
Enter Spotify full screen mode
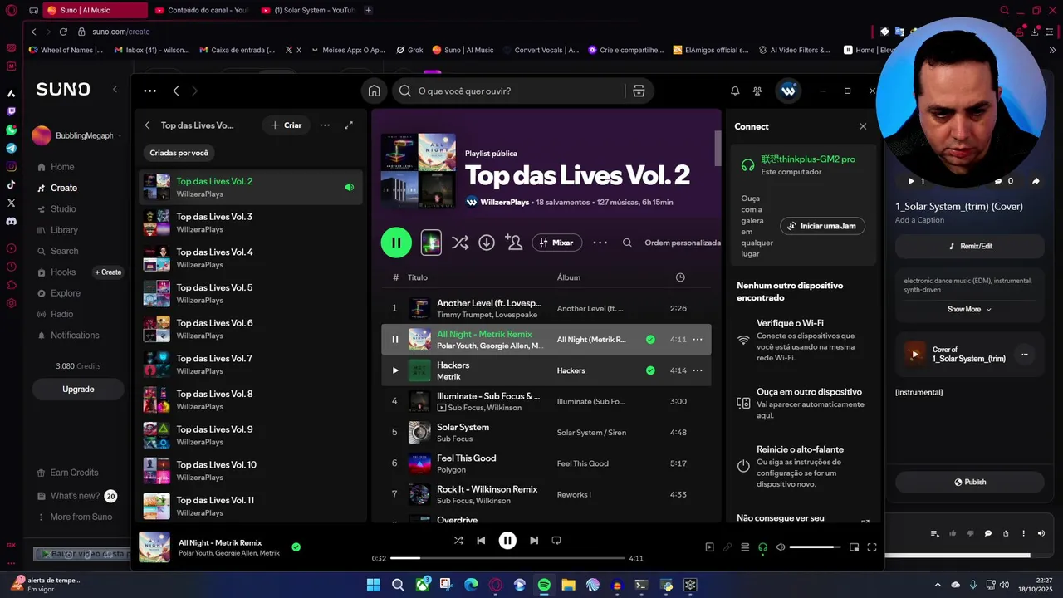(x=872, y=547)
